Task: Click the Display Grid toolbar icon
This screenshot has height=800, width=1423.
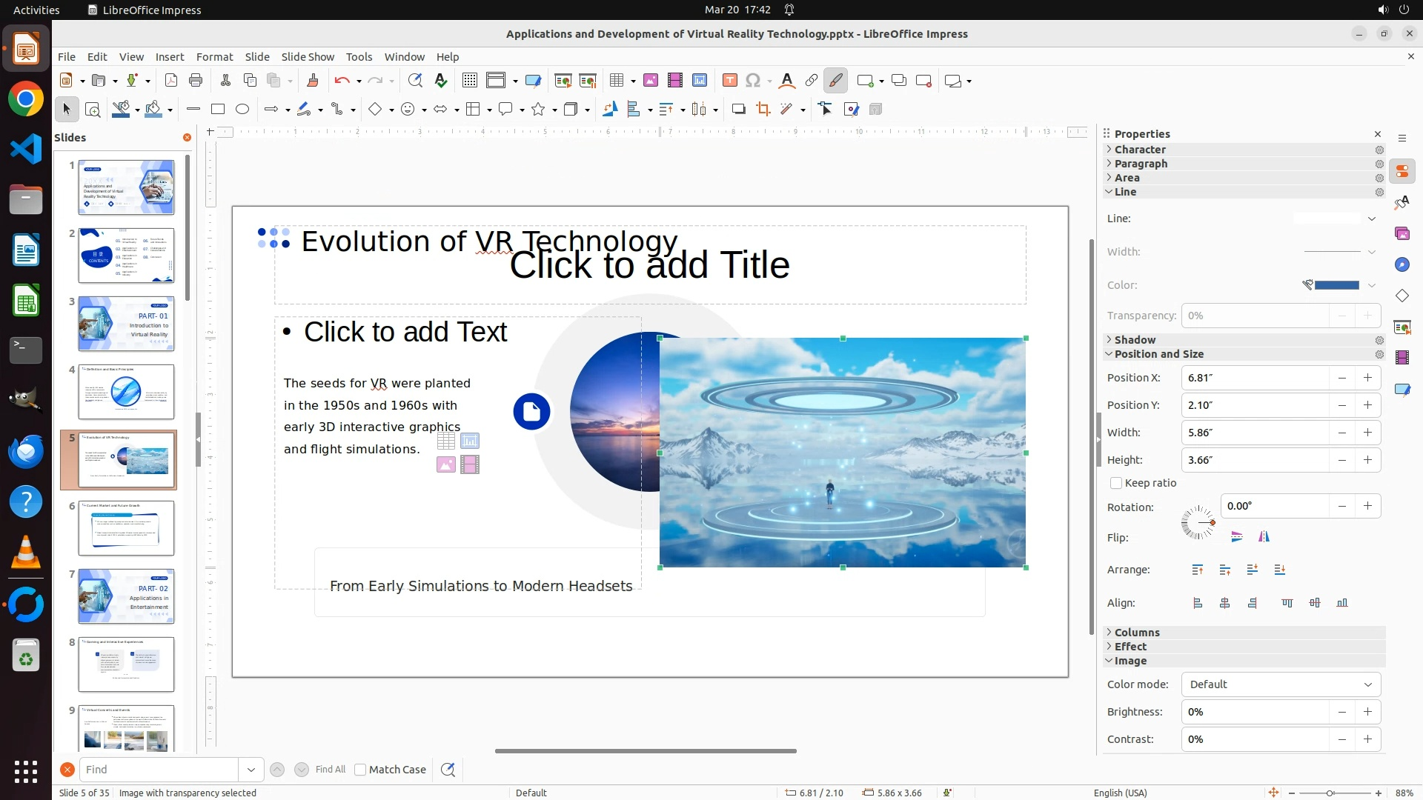Action: tap(469, 81)
